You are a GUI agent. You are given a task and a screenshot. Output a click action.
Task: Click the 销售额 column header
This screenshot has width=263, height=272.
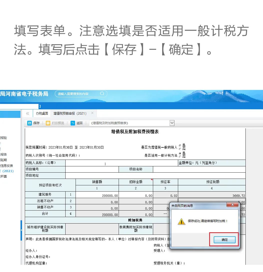[97, 182]
